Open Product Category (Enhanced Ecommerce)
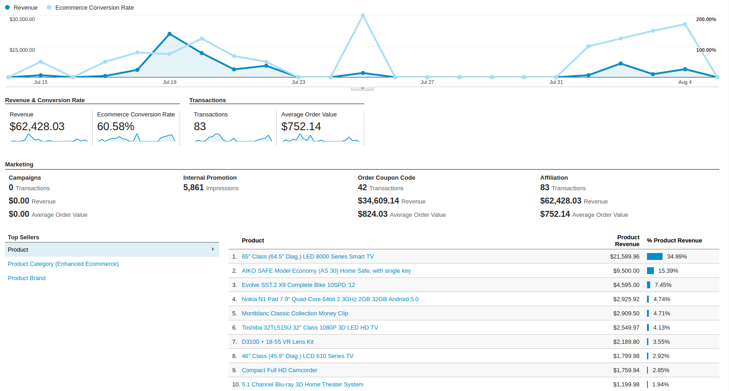The height and width of the screenshot is (391, 729). click(63, 264)
